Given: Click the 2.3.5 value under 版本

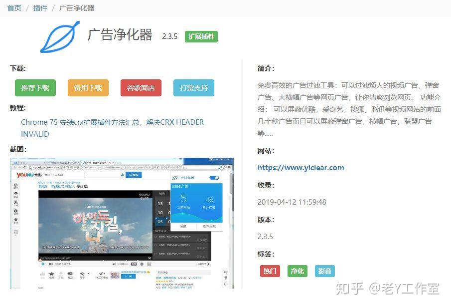Looking at the screenshot, I should [265, 237].
